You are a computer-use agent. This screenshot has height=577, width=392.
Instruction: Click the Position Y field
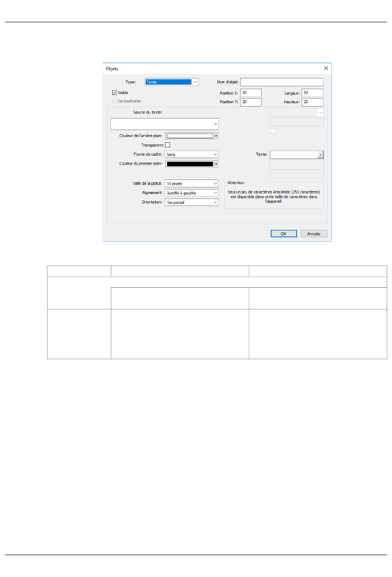click(x=251, y=102)
